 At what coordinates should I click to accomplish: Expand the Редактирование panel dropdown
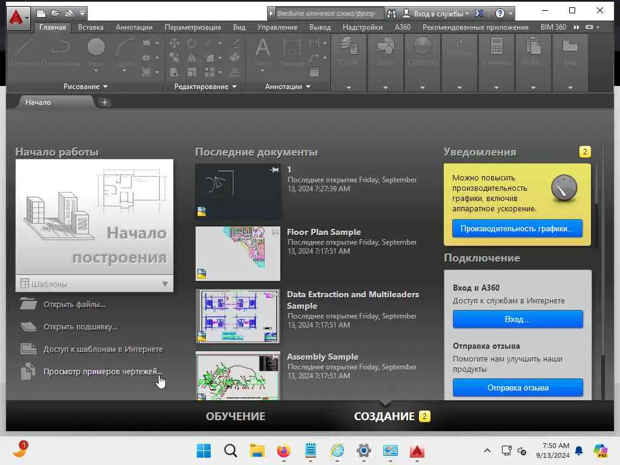tap(205, 87)
